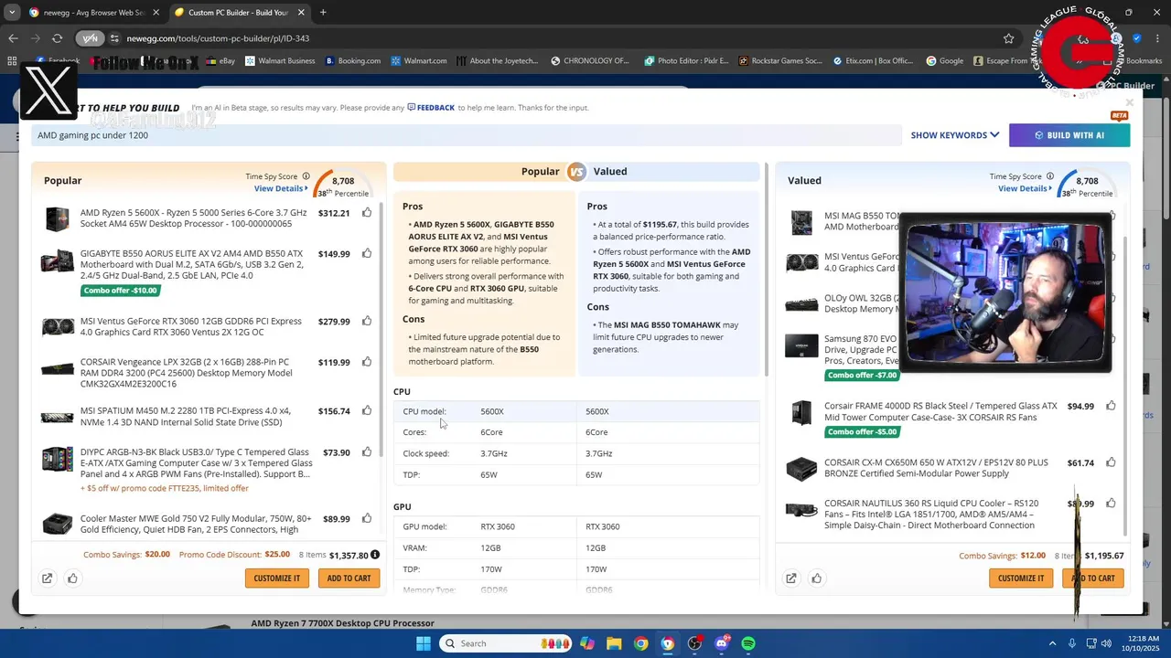This screenshot has height=658, width=1171.
Task: Like the AMD Ryzen 5 5600X processor item
Action: click(x=367, y=213)
